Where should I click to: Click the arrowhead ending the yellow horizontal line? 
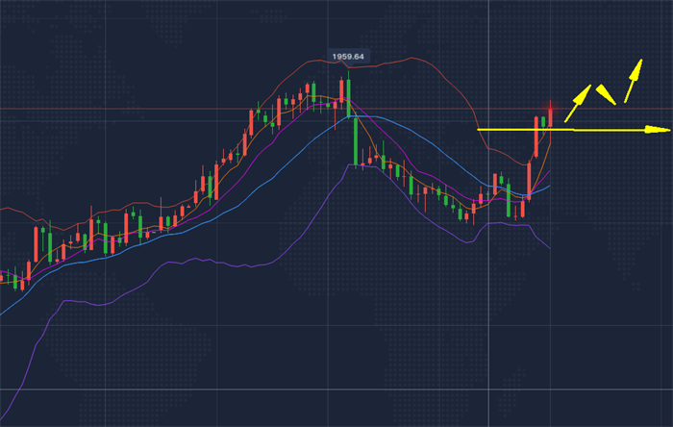tap(662, 129)
